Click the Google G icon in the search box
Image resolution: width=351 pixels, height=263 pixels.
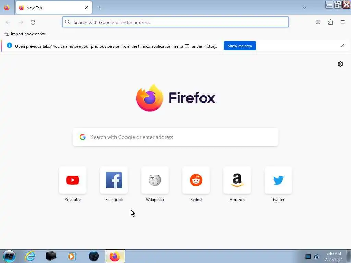pyautogui.click(x=83, y=137)
